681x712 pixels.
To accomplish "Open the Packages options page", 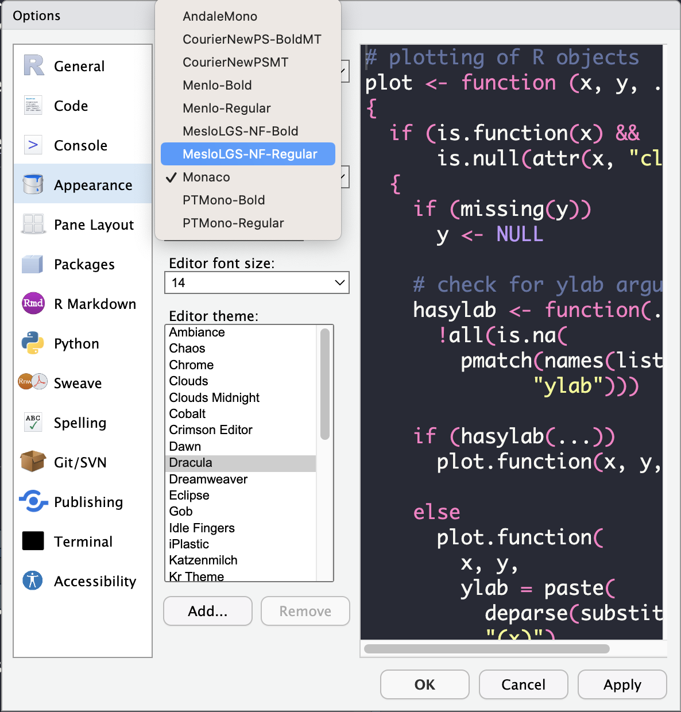I will coord(84,264).
